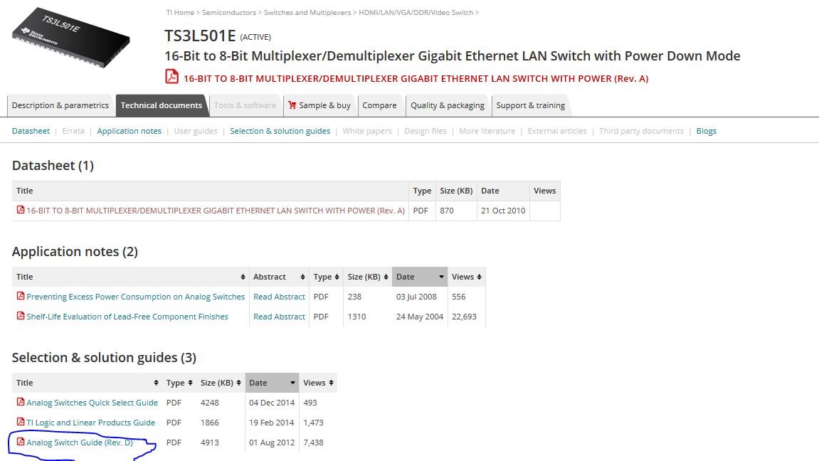Open Analog Switches Quick Select Guide link
This screenshot has height=461, width=819.
point(92,403)
